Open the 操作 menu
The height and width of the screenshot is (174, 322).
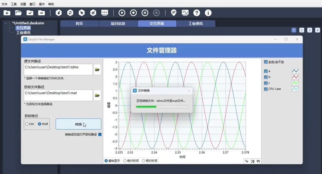click(42, 4)
